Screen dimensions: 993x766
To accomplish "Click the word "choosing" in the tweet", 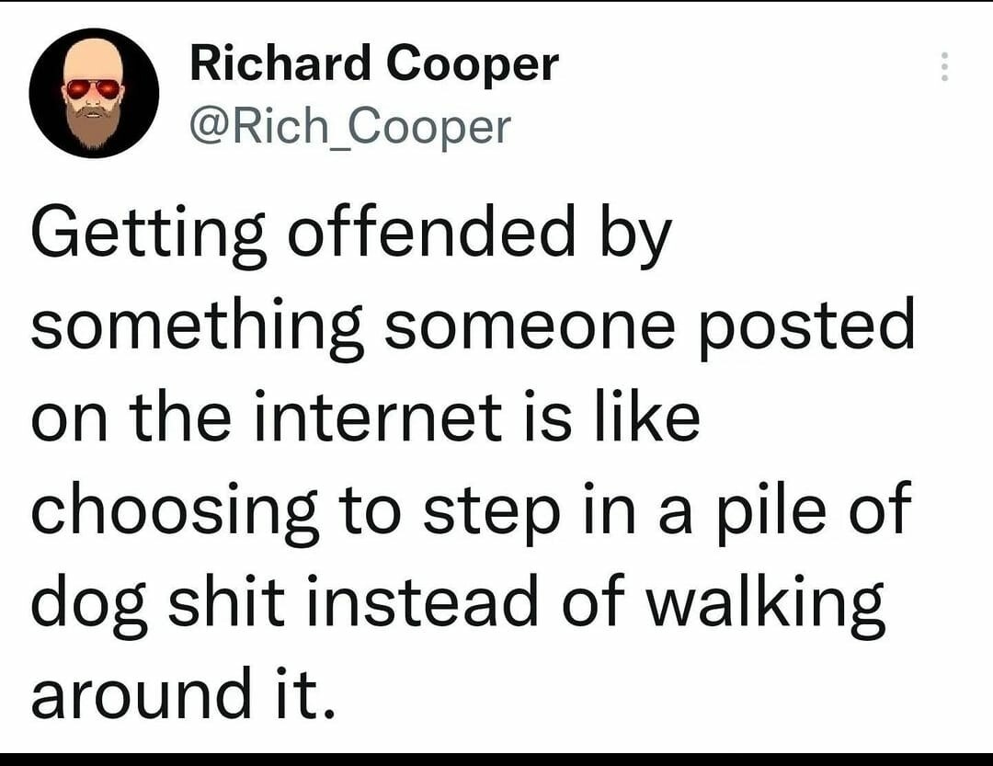I will click(174, 512).
